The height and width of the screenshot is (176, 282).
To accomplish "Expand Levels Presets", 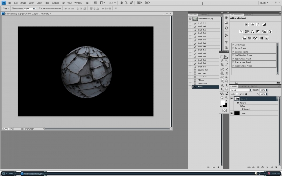I will point(233,45).
